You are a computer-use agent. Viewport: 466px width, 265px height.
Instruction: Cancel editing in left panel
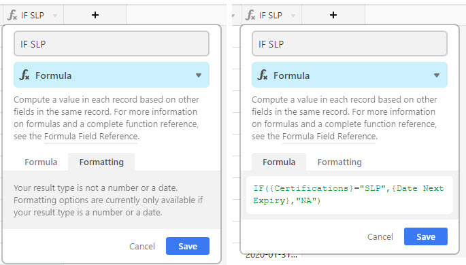click(x=142, y=246)
